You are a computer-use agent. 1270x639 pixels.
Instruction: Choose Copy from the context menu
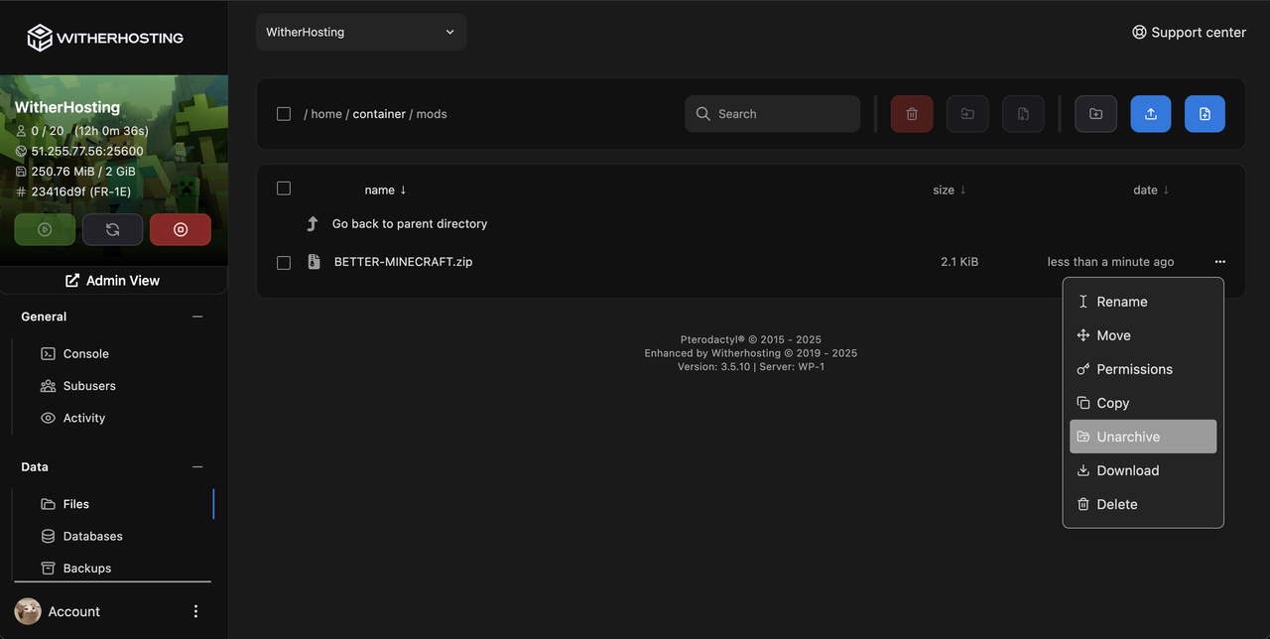tap(1143, 403)
